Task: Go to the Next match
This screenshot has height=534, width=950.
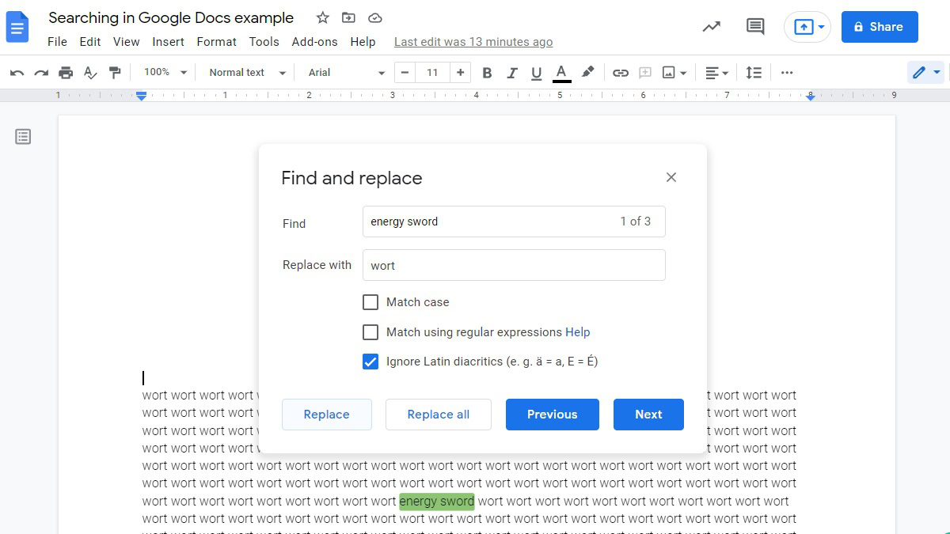Action: pos(648,415)
